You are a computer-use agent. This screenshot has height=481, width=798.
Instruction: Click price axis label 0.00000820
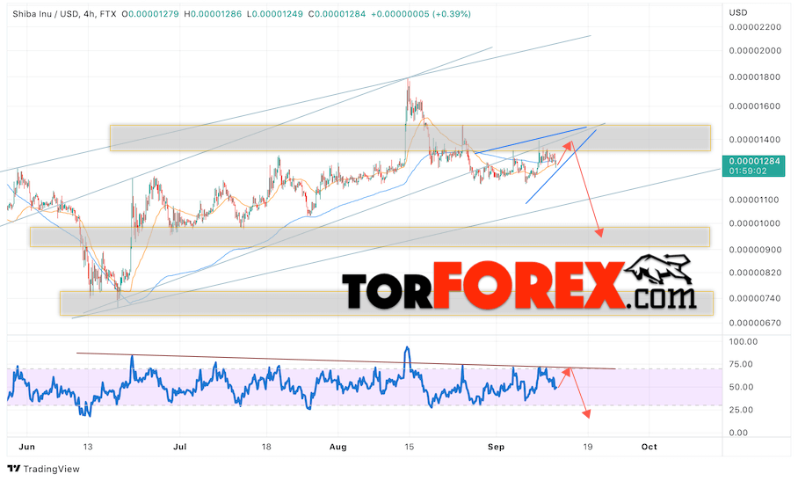pyautogui.click(x=755, y=273)
